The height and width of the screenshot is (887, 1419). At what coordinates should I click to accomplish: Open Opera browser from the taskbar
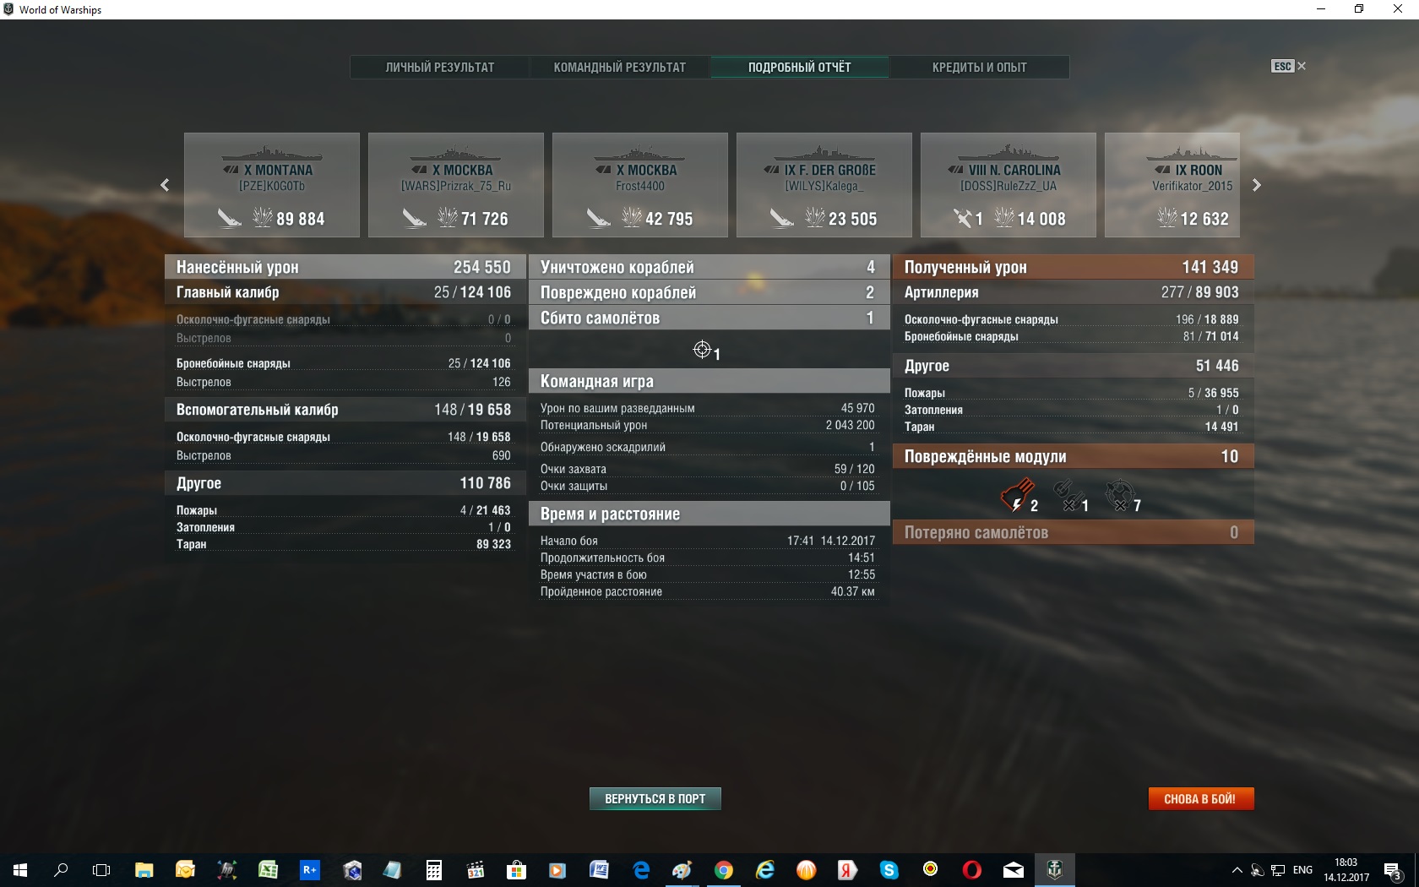point(971,869)
